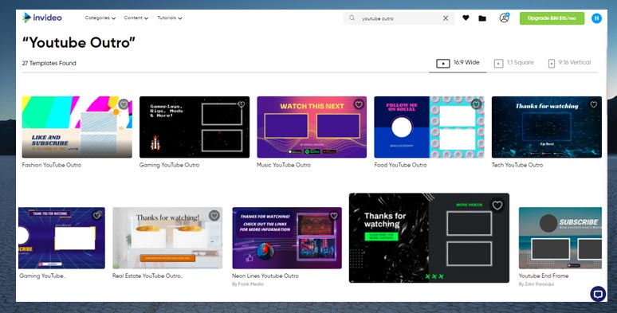Open the Content dropdown menu

[x=136, y=18]
